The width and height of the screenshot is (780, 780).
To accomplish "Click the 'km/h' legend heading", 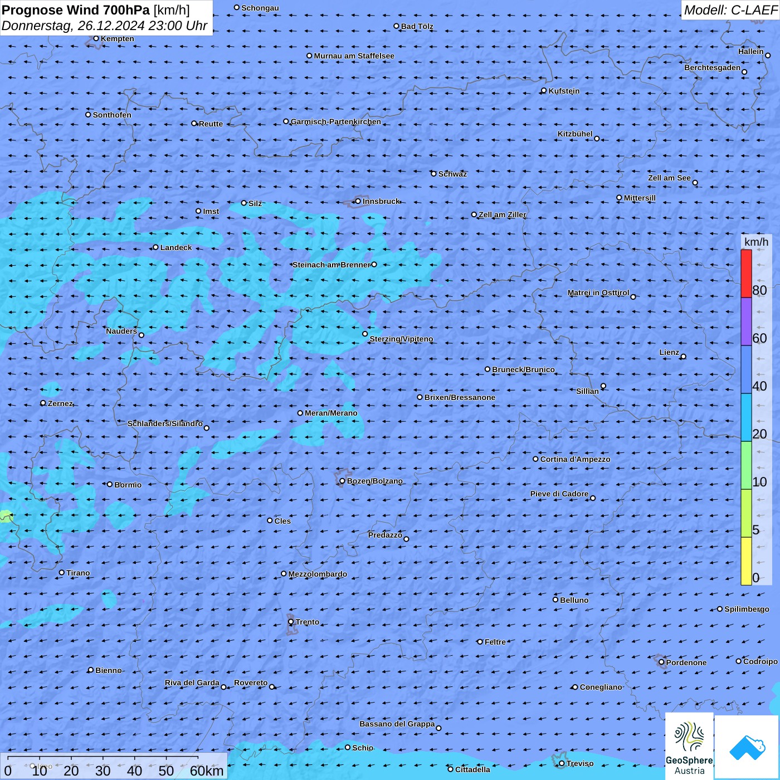I will coord(756,242).
